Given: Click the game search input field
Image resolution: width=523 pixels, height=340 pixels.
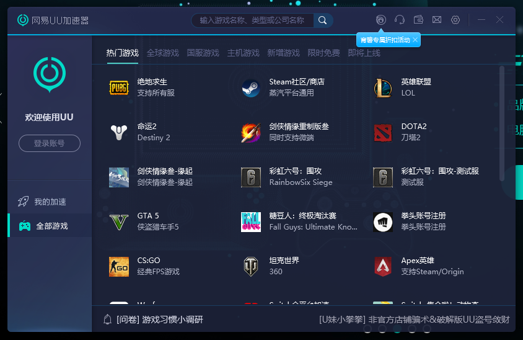Looking at the screenshot, I should click(252, 20).
